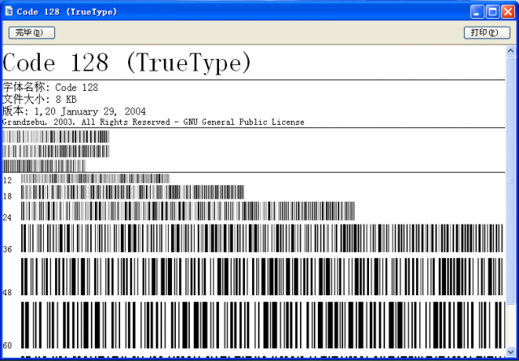Click the size label '48'
Image resolution: width=519 pixels, height=361 pixels.
click(x=7, y=293)
